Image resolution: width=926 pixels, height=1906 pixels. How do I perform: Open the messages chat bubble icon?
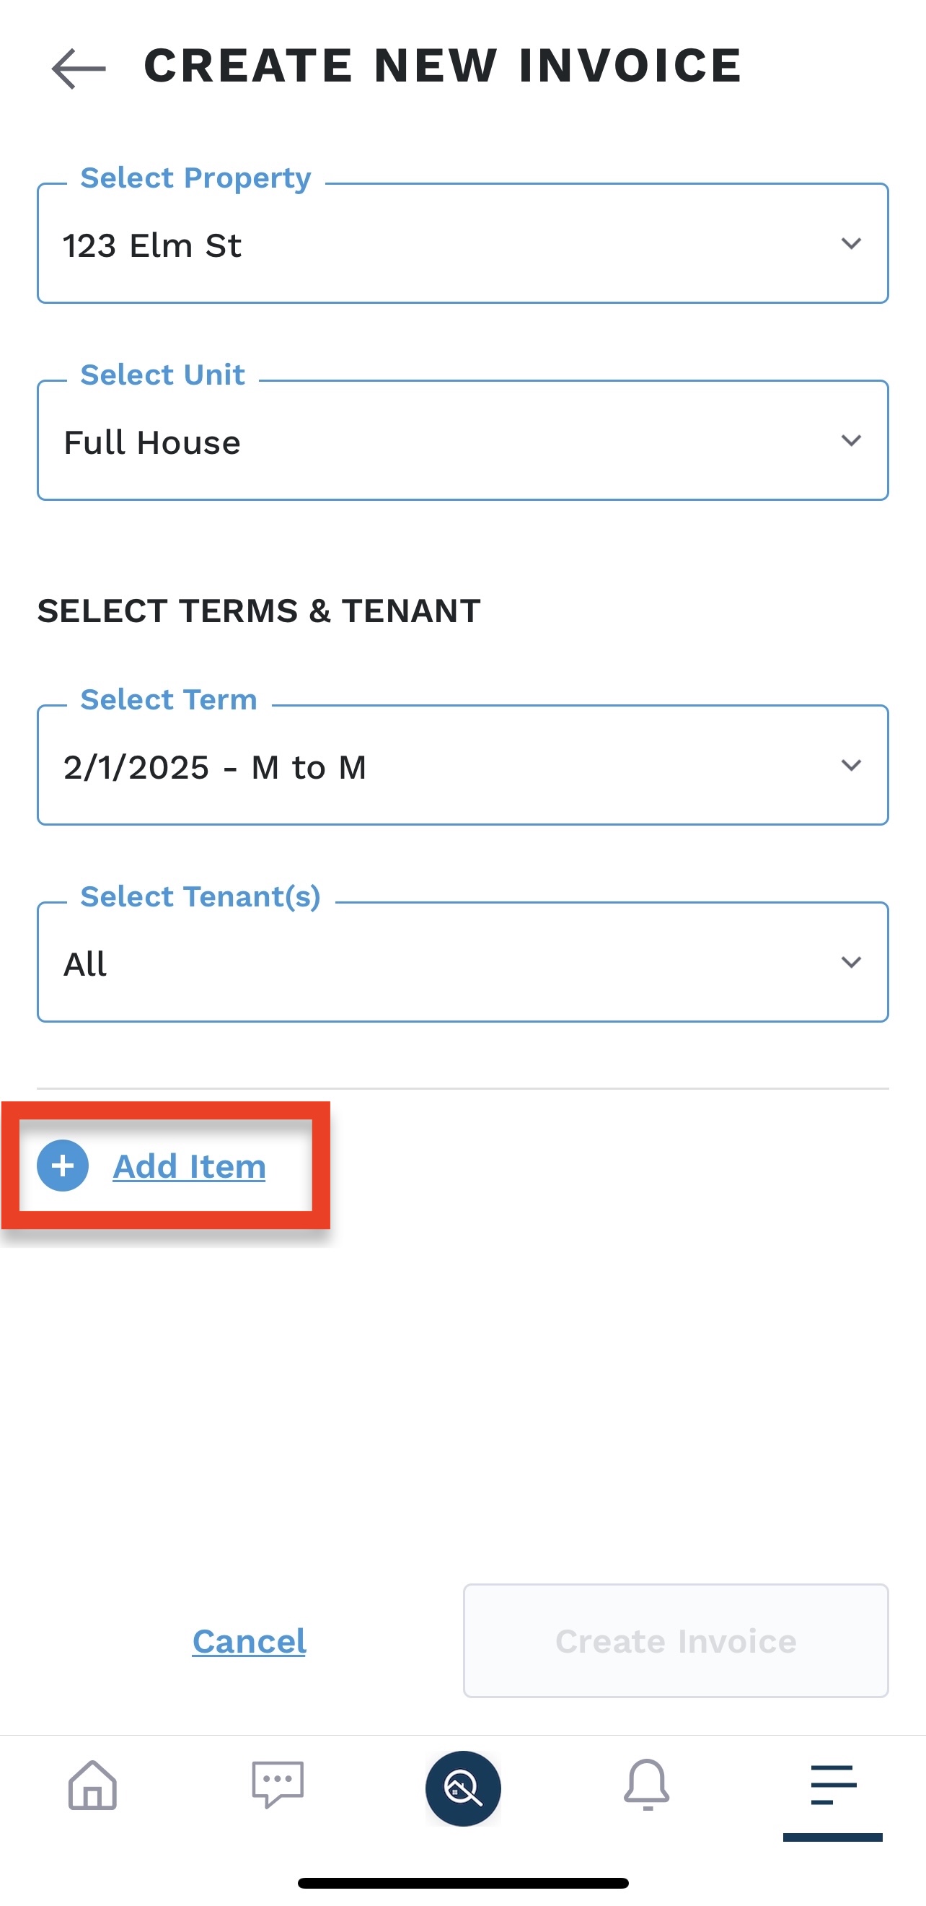278,1785
